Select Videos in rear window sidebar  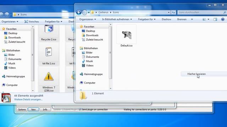pos(10,68)
